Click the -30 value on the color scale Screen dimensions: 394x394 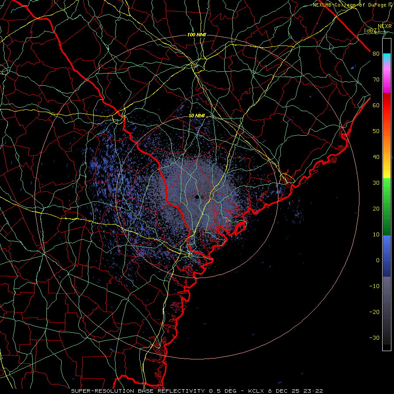(374, 338)
